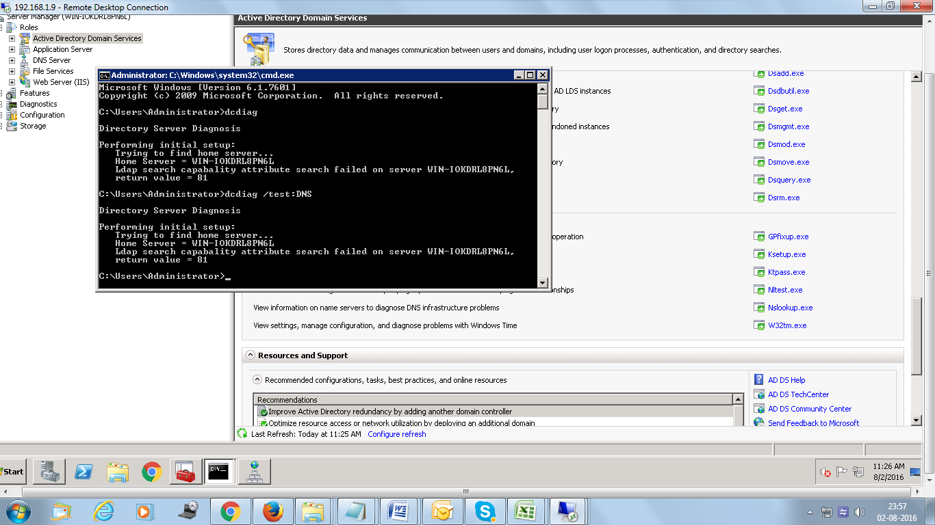Open the network sites icon on remote taskbar
This screenshot has height=525, width=935.
point(255,472)
